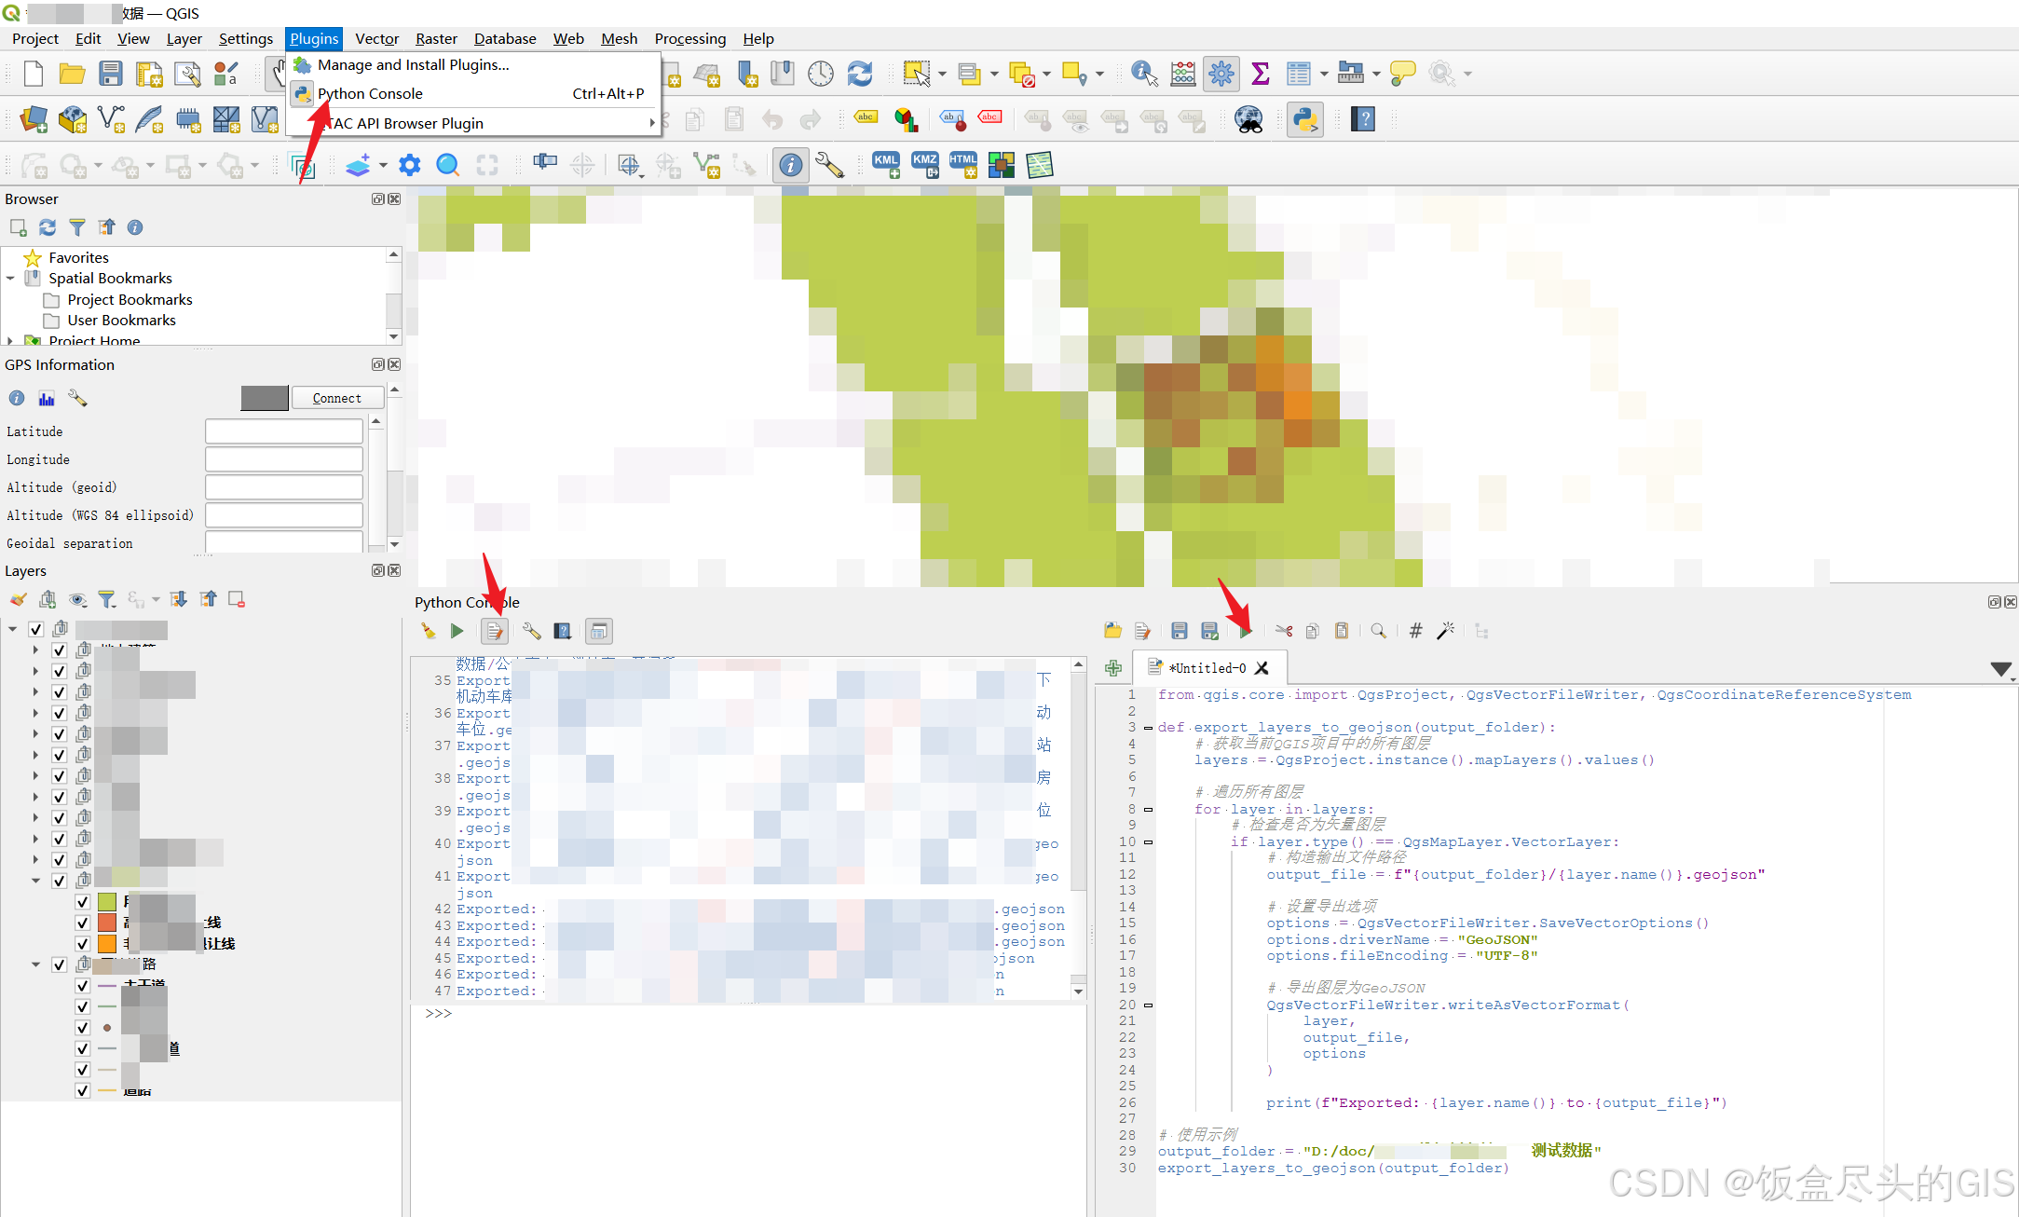Click the orange color swatch in Layers panel
The width and height of the screenshot is (2019, 1217).
pos(105,943)
